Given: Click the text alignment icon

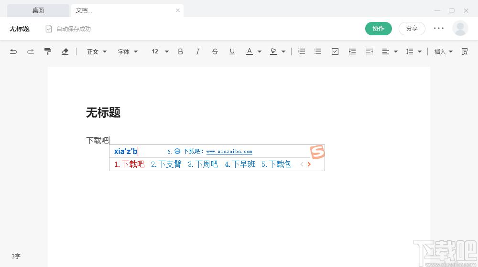Looking at the screenshot, I should pos(386,51).
